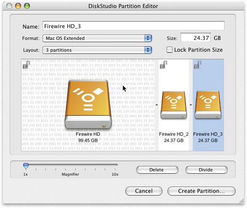
Task: Select the Firewire HD_3 drive icon
Action: click(x=208, y=105)
